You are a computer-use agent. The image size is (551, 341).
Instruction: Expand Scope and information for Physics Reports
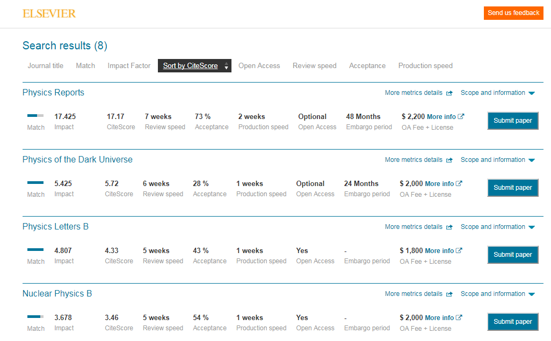(x=498, y=93)
